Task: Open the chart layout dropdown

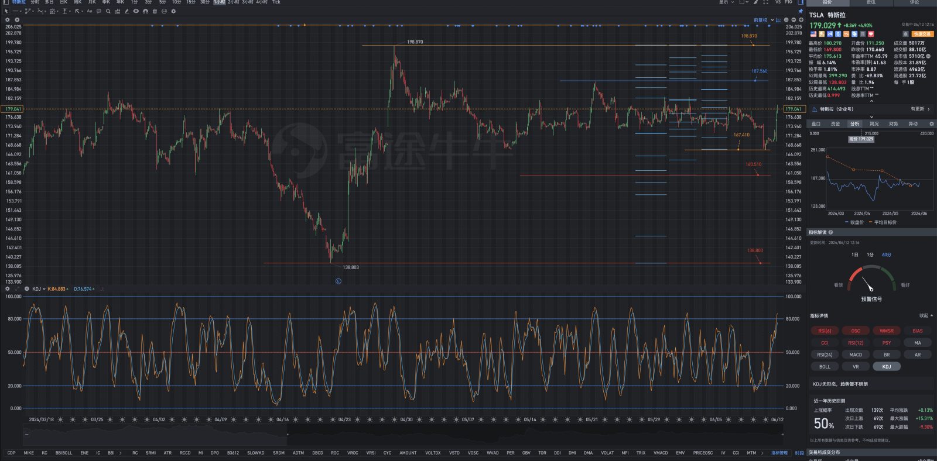Action: pos(744,2)
